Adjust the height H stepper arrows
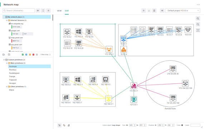This screenshot has width=204, height=129. [145, 125]
